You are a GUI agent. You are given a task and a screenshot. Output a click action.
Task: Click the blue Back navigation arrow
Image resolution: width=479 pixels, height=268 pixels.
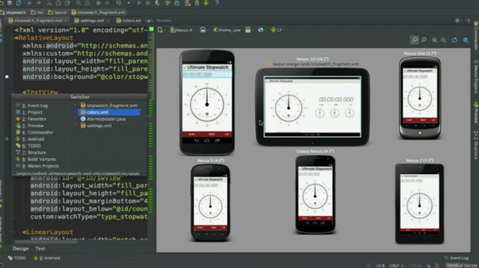pos(98,3)
